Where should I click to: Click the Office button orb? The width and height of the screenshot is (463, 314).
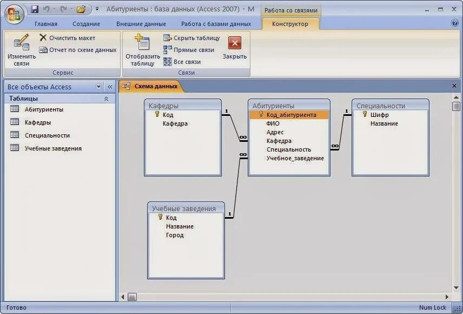point(14,14)
